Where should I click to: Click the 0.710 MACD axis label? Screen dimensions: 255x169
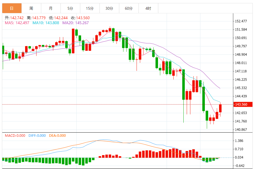click(239, 149)
